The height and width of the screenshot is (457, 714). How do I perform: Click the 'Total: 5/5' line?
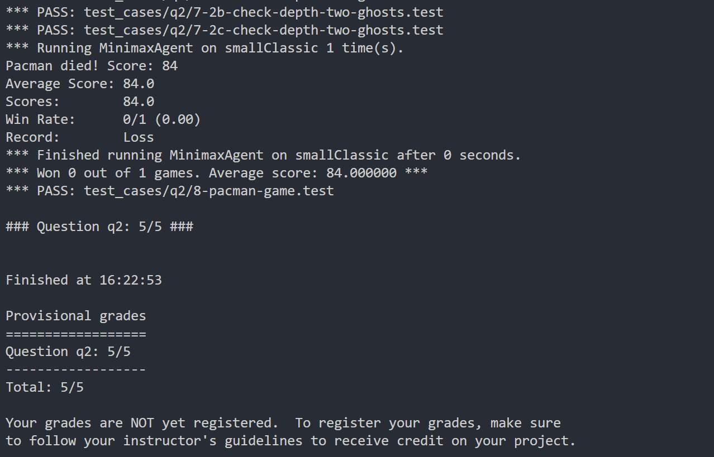[x=45, y=387]
